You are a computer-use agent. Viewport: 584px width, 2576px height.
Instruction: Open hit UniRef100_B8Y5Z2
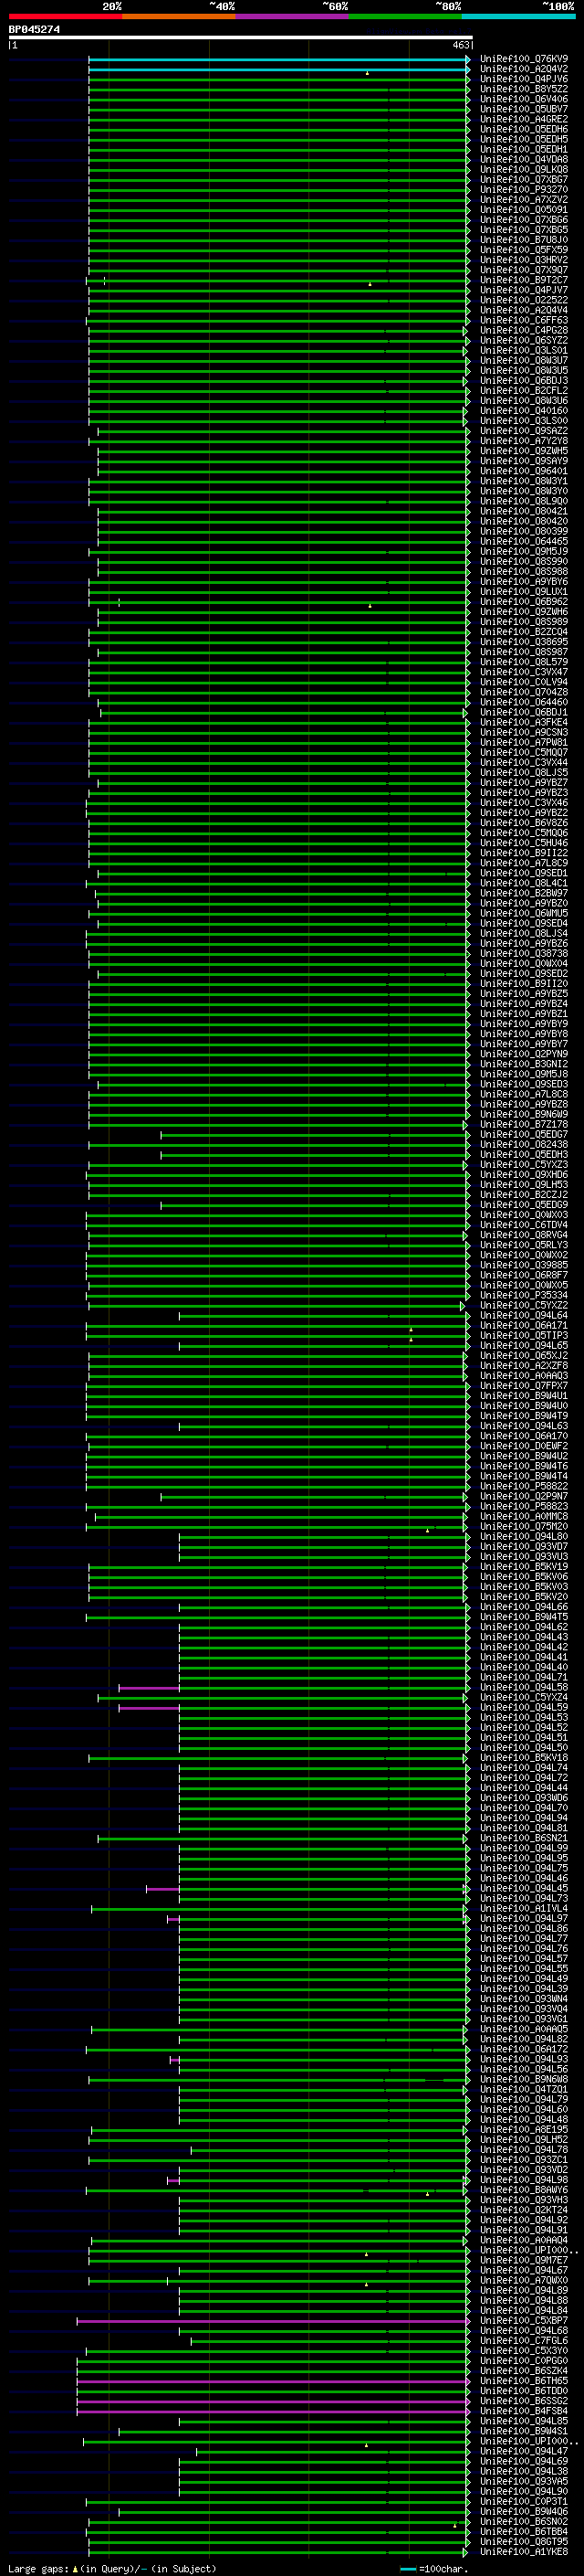pos(524,89)
